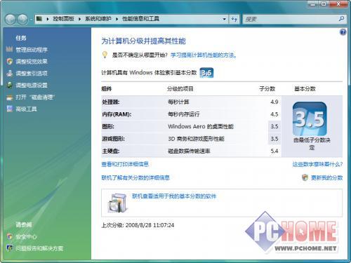Click the forward navigation arrow button
The height and width of the screenshot is (263, 351).
click(x=22, y=19)
